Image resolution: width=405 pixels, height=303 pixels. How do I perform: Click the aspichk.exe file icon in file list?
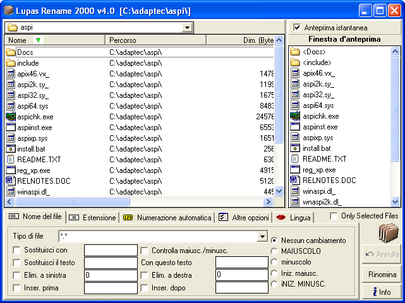click(10, 117)
